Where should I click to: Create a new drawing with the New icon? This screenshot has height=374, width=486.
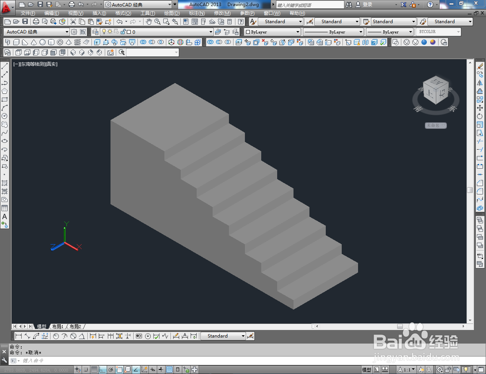coord(7,22)
